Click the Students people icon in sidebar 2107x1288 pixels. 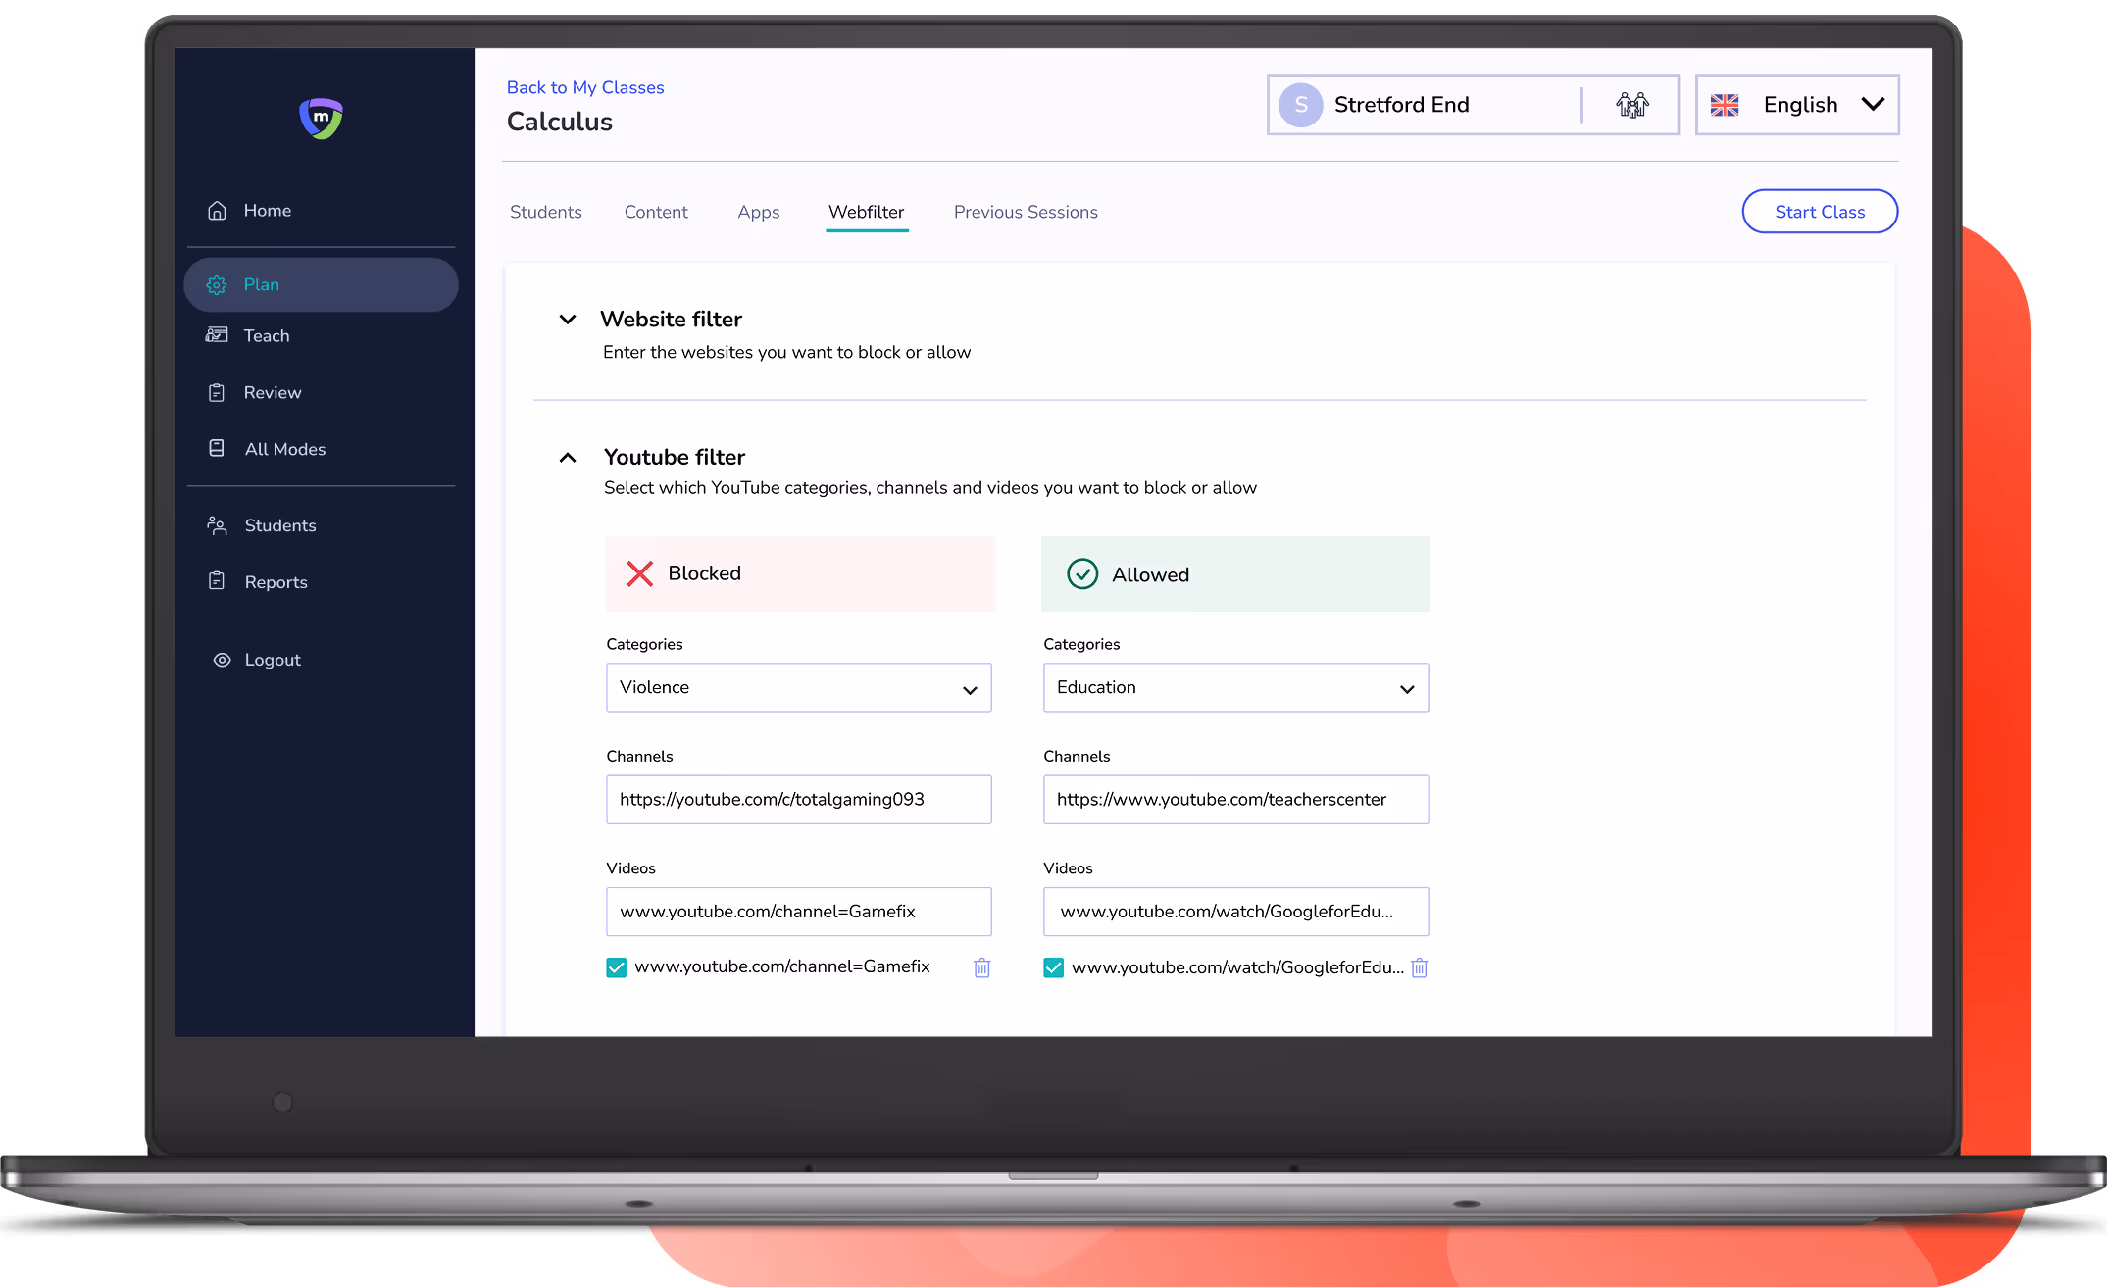point(217,525)
